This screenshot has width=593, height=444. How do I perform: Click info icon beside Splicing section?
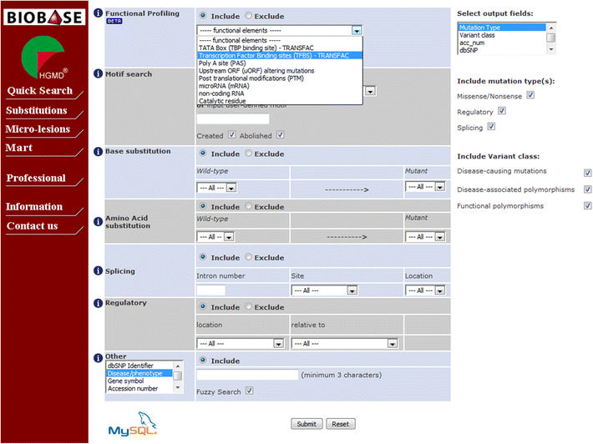99,271
